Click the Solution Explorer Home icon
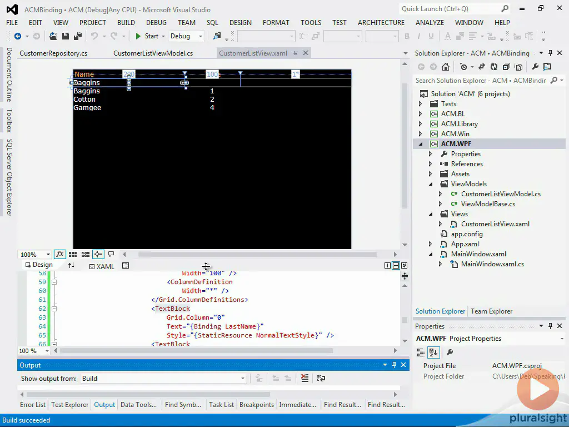The image size is (569, 427). tap(446, 67)
